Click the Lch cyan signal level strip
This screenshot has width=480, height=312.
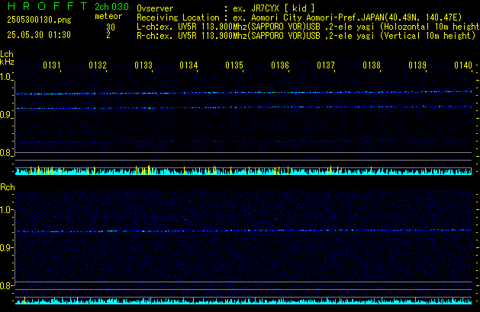[x=243, y=170]
